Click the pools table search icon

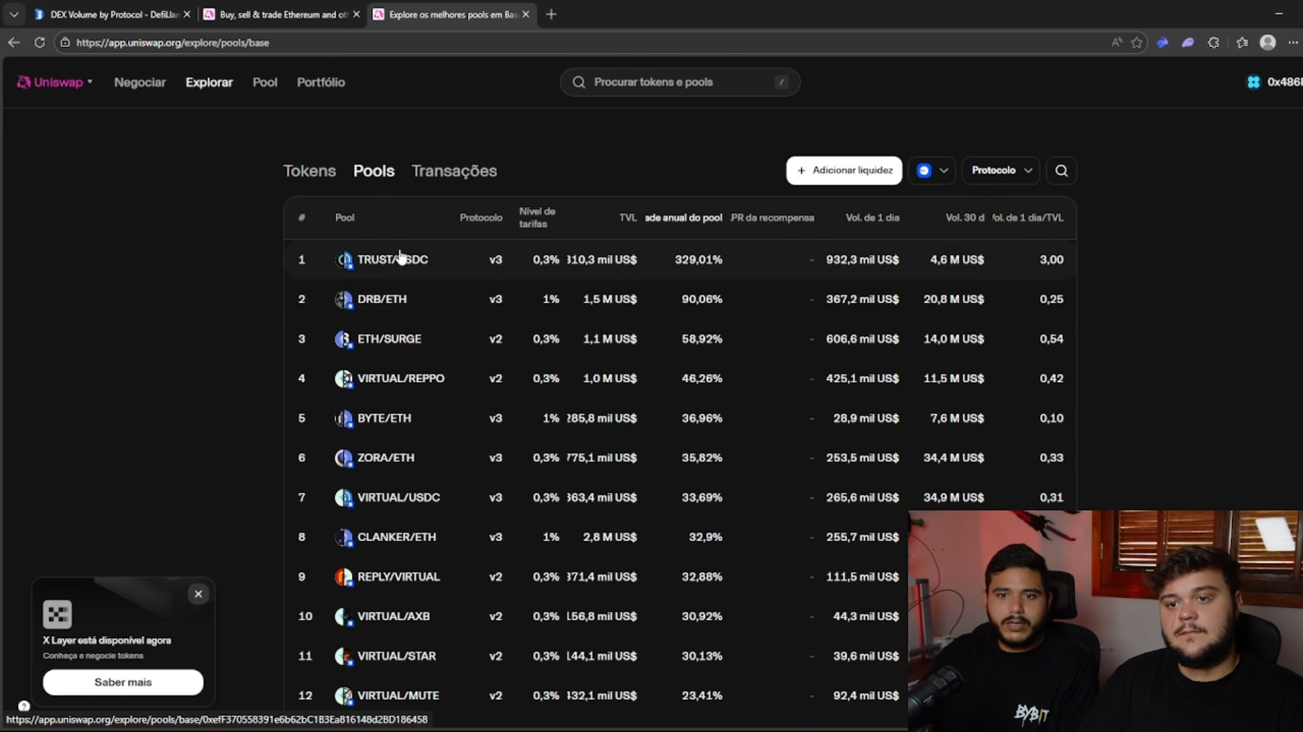pyautogui.click(x=1061, y=170)
